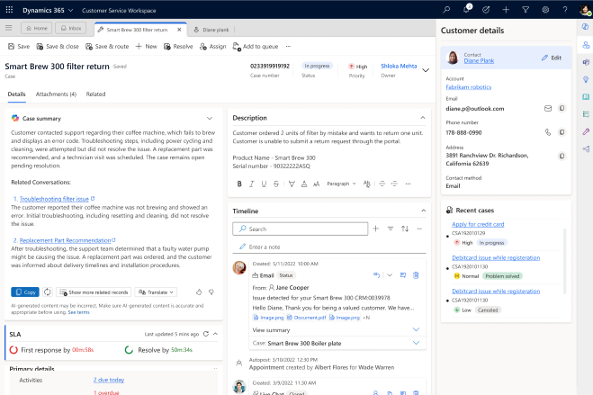Open the timeline filter icon

391,229
